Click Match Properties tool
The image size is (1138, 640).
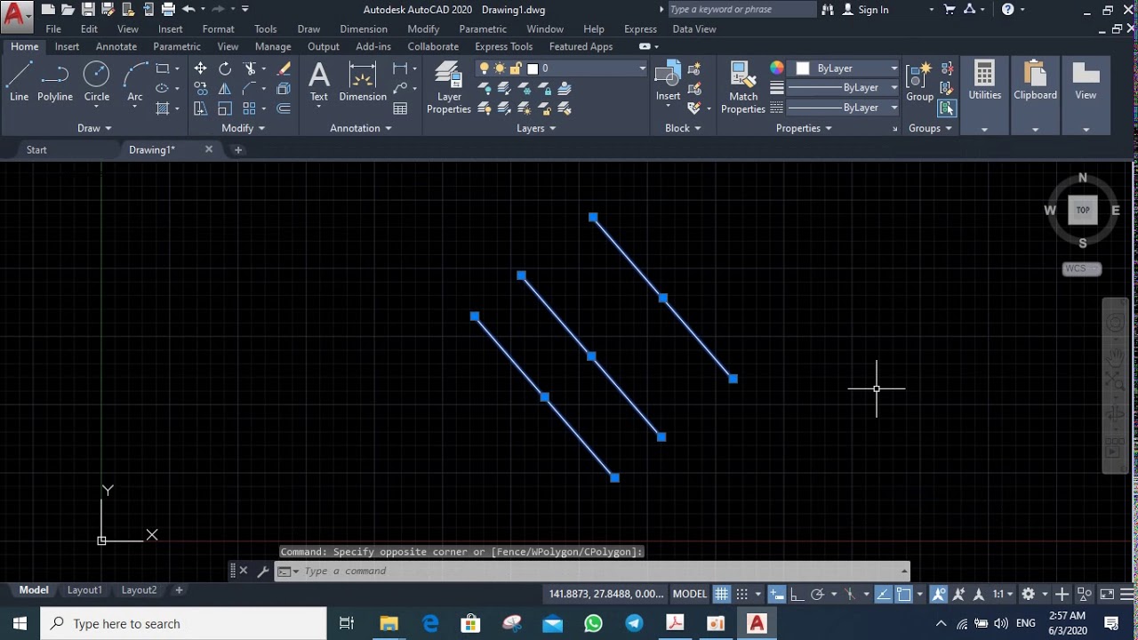coord(743,88)
